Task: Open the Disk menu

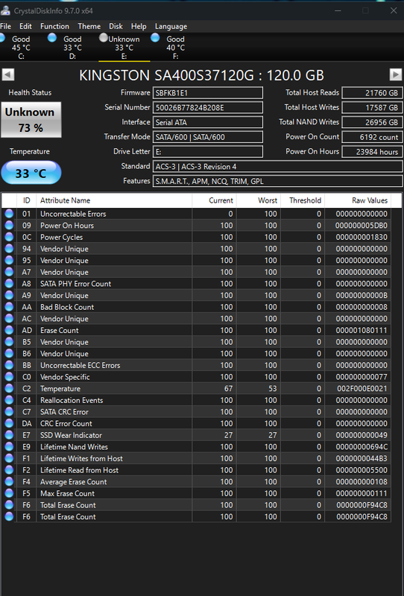Action: pyautogui.click(x=116, y=26)
